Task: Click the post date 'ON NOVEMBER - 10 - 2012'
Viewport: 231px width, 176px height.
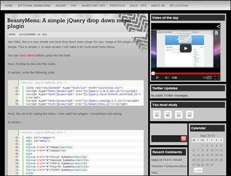Action: click(33, 34)
